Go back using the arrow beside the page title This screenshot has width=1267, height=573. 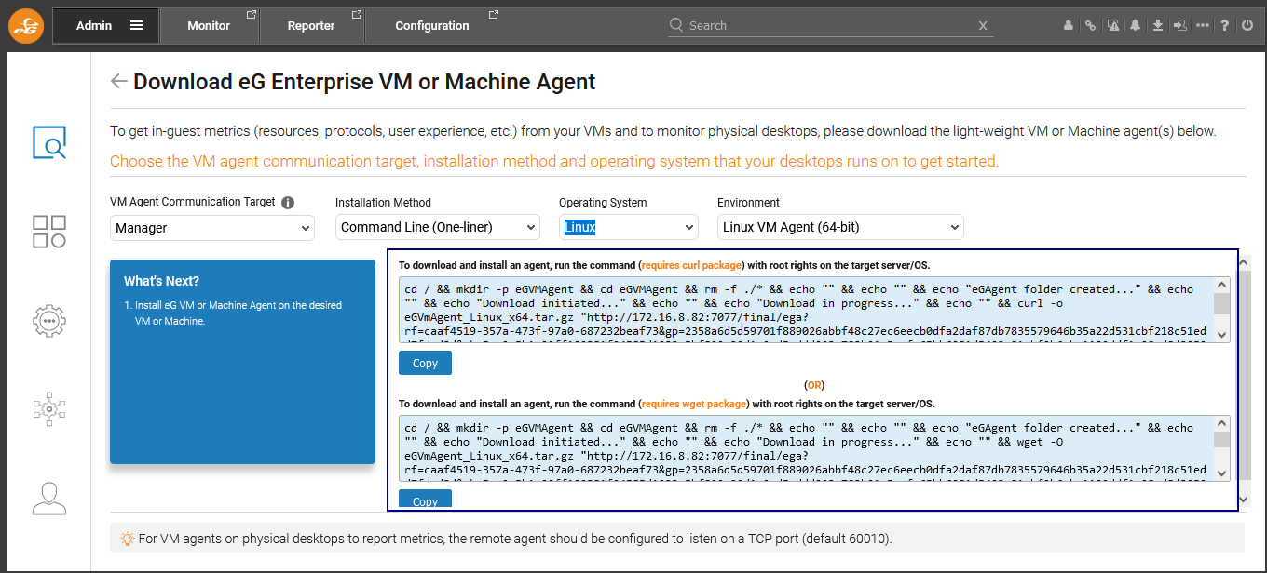tap(118, 81)
